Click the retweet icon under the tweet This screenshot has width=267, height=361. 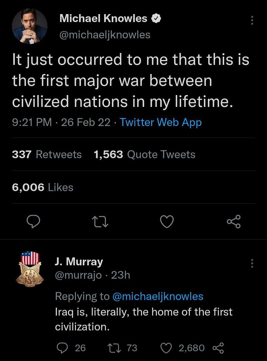(x=100, y=222)
